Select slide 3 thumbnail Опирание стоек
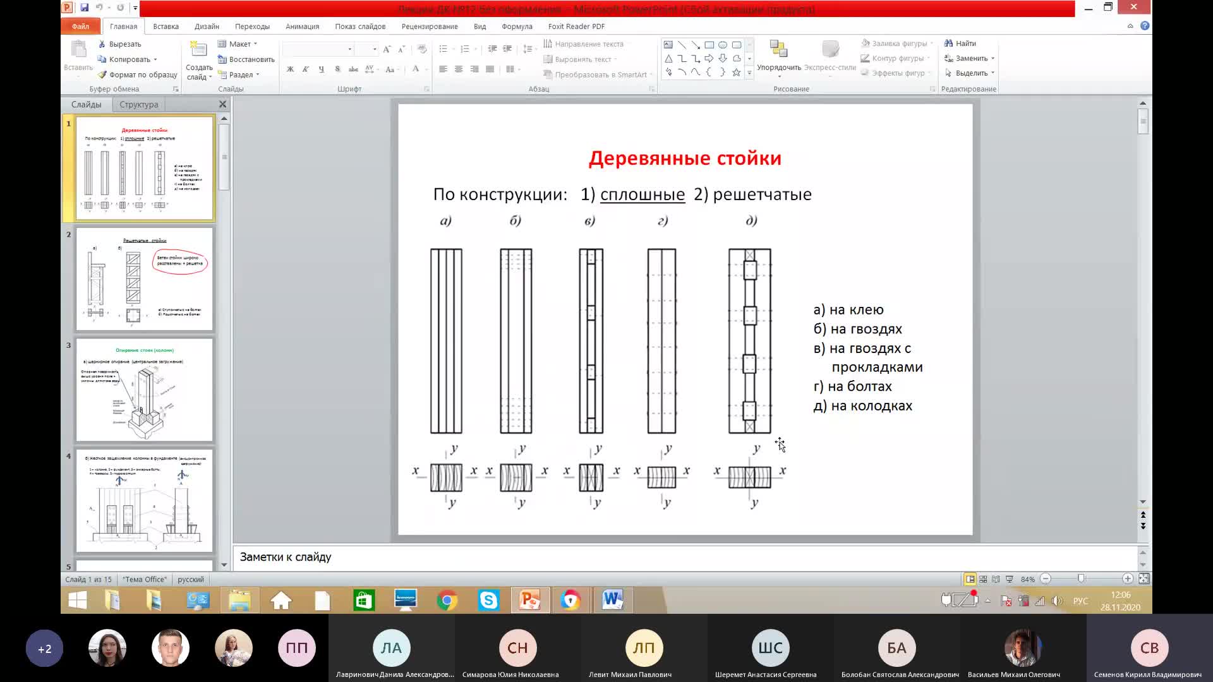This screenshot has width=1213, height=682. [145, 390]
